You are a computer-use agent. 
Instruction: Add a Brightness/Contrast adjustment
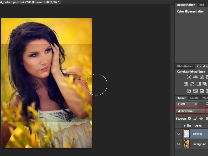[189, 77]
